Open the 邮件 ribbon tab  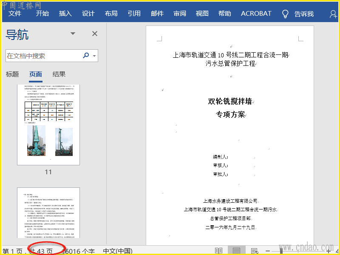[157, 14]
